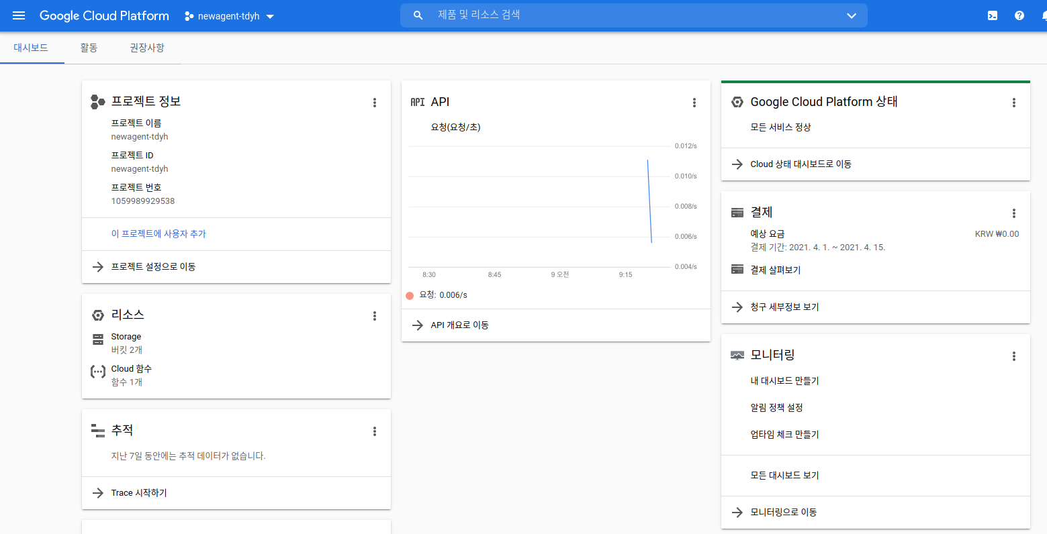Image resolution: width=1047 pixels, height=534 pixels.
Task: Click the 리소스 card header icon
Action: (x=98, y=315)
